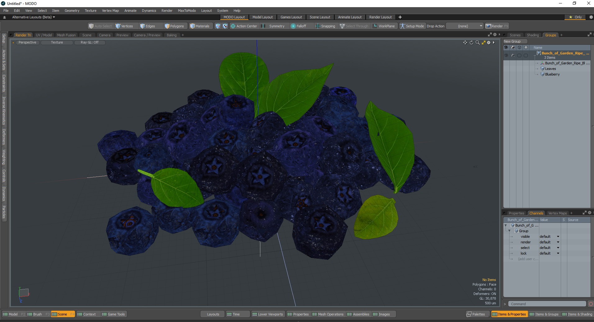594x322 pixels.
Task: Select Materials selection mode
Action: click(200, 26)
